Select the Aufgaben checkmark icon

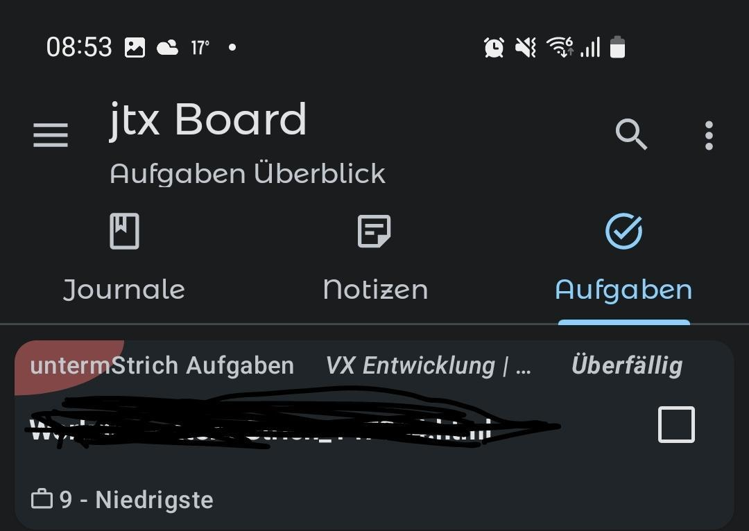pyautogui.click(x=623, y=231)
